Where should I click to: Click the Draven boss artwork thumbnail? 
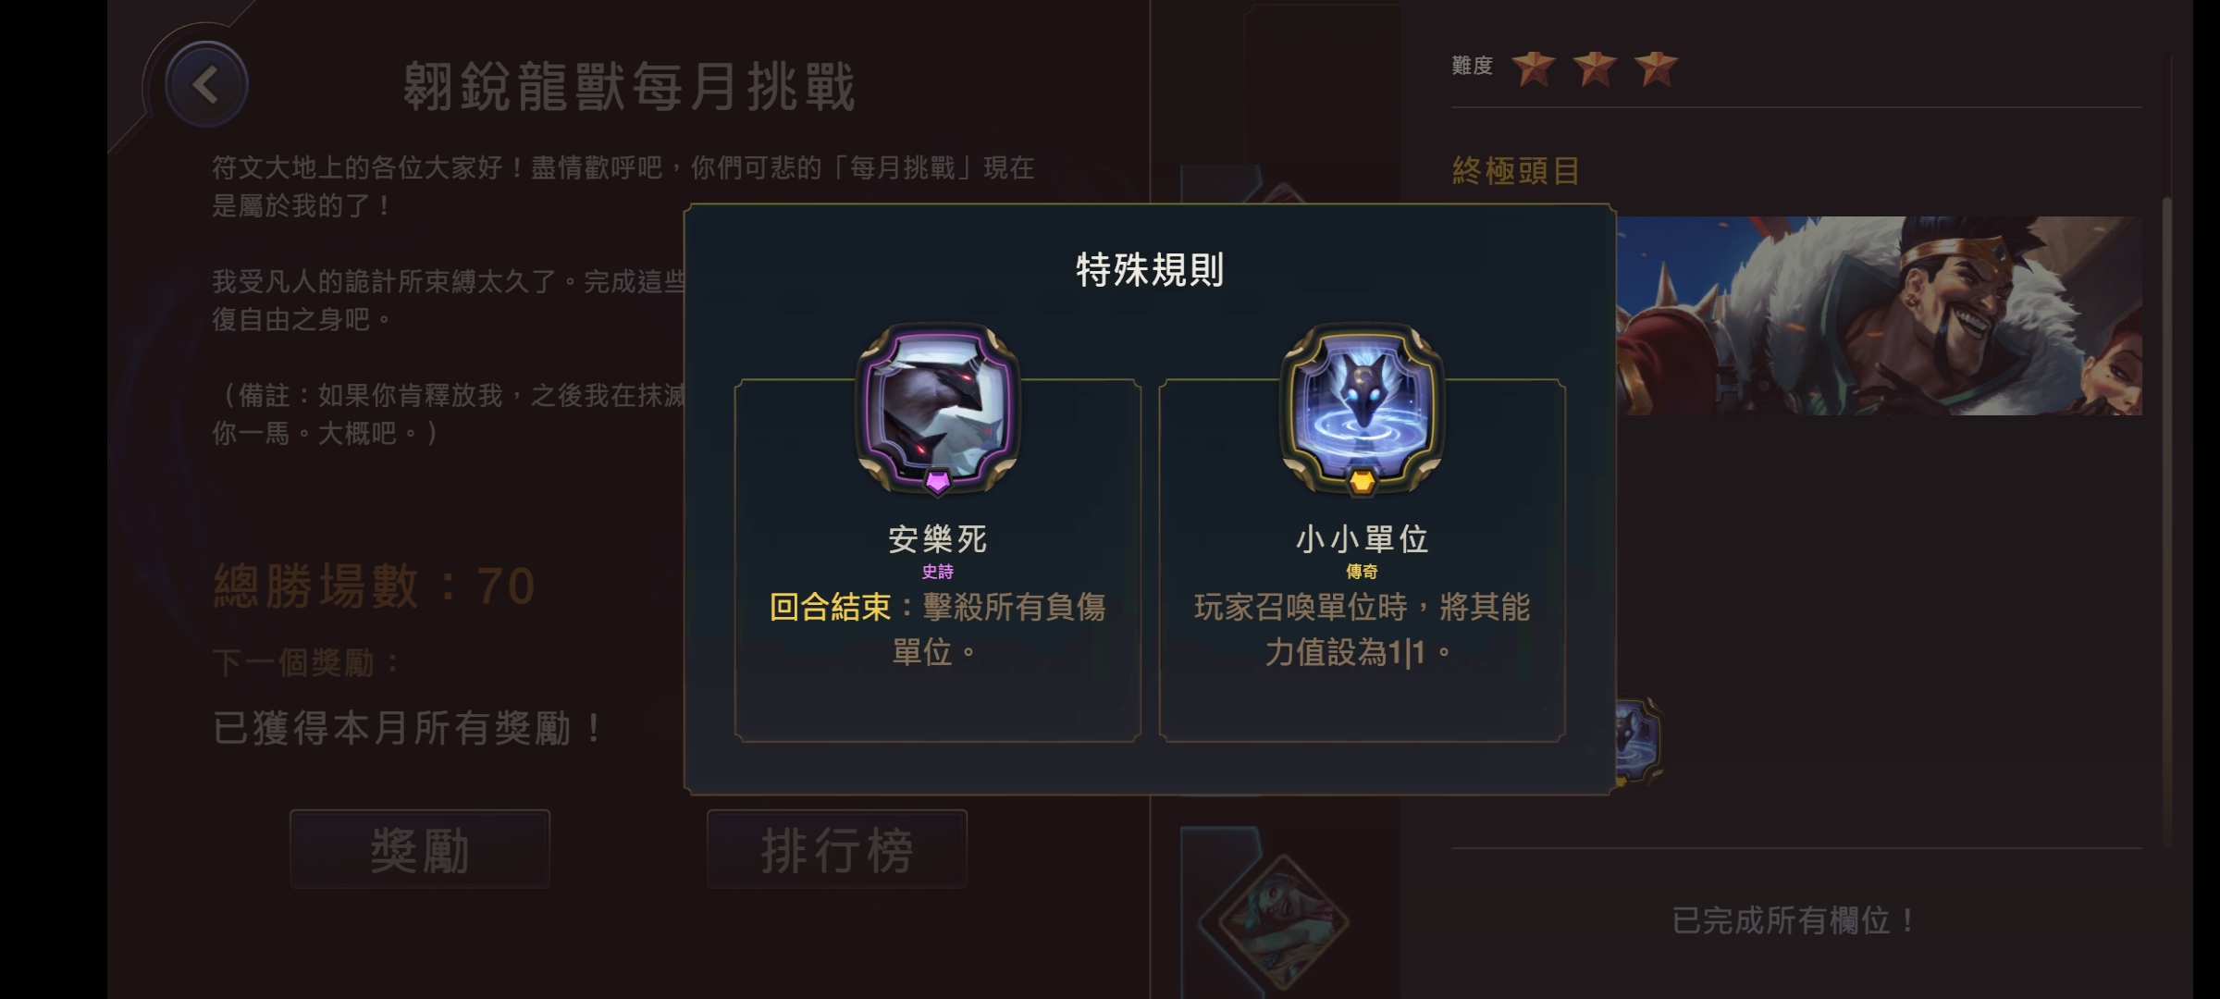[x=1879, y=315]
